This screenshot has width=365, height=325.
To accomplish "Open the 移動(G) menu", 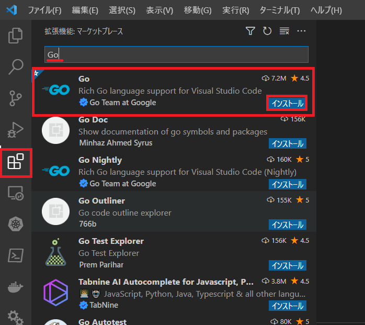I will [x=198, y=10].
